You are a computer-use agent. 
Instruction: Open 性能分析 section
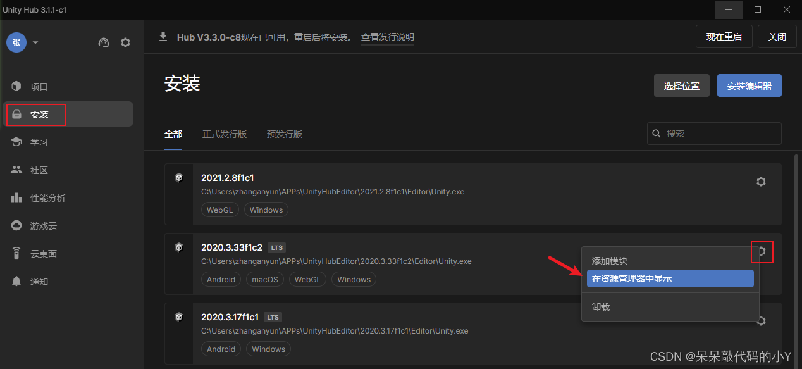click(x=68, y=197)
